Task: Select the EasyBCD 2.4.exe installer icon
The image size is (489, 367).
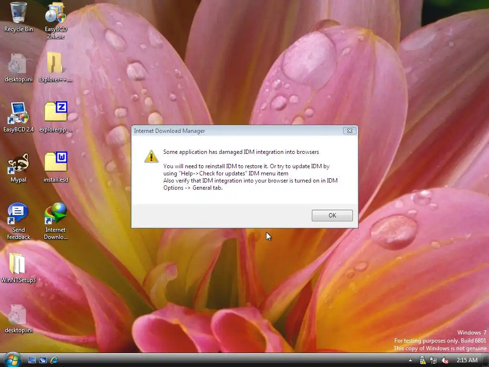Action: 56,20
